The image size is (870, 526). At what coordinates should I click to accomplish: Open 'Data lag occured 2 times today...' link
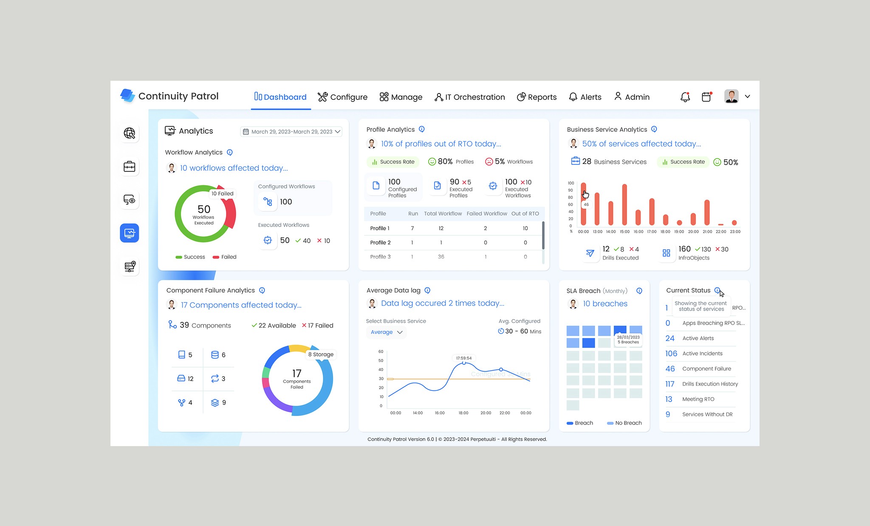(443, 303)
